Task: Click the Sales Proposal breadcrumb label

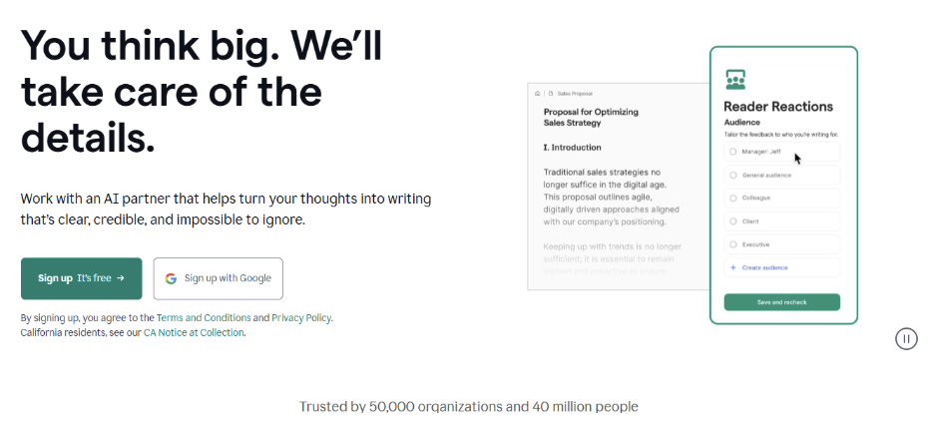Action: [x=575, y=93]
